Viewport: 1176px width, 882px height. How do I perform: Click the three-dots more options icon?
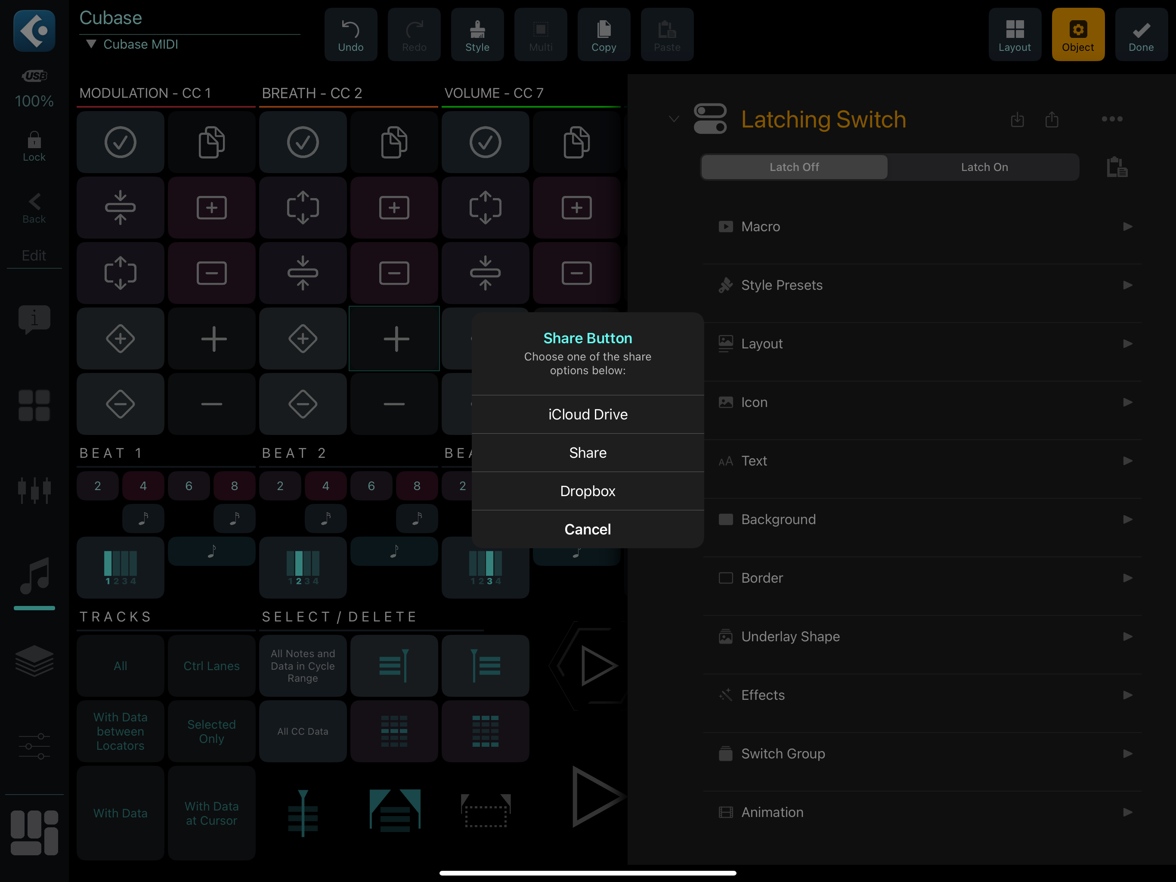pyautogui.click(x=1112, y=118)
